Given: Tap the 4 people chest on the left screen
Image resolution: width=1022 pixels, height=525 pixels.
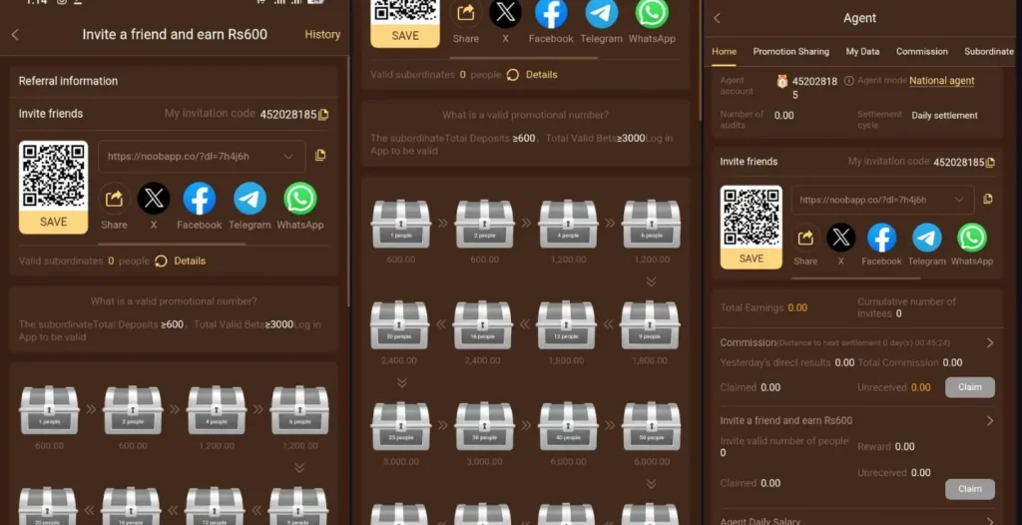Looking at the screenshot, I should pyautogui.click(x=217, y=410).
